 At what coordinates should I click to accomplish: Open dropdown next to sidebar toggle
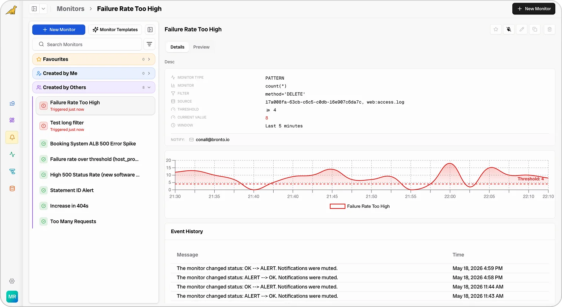43,9
